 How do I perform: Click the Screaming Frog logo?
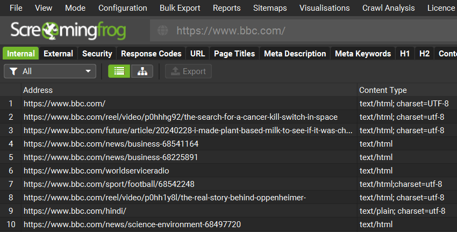click(x=68, y=31)
